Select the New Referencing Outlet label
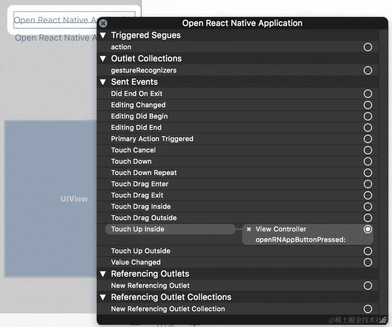392x327 pixels. click(150, 286)
